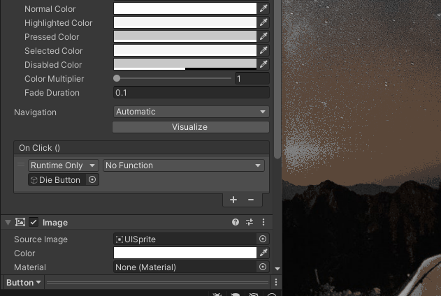Click the Selected Color label
441x296 pixels.
[53, 51]
